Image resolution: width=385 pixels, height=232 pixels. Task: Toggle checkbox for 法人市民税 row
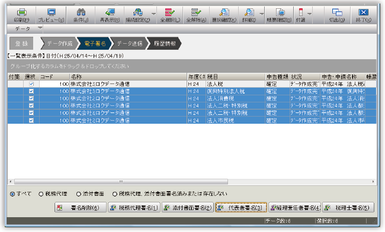(x=31, y=120)
